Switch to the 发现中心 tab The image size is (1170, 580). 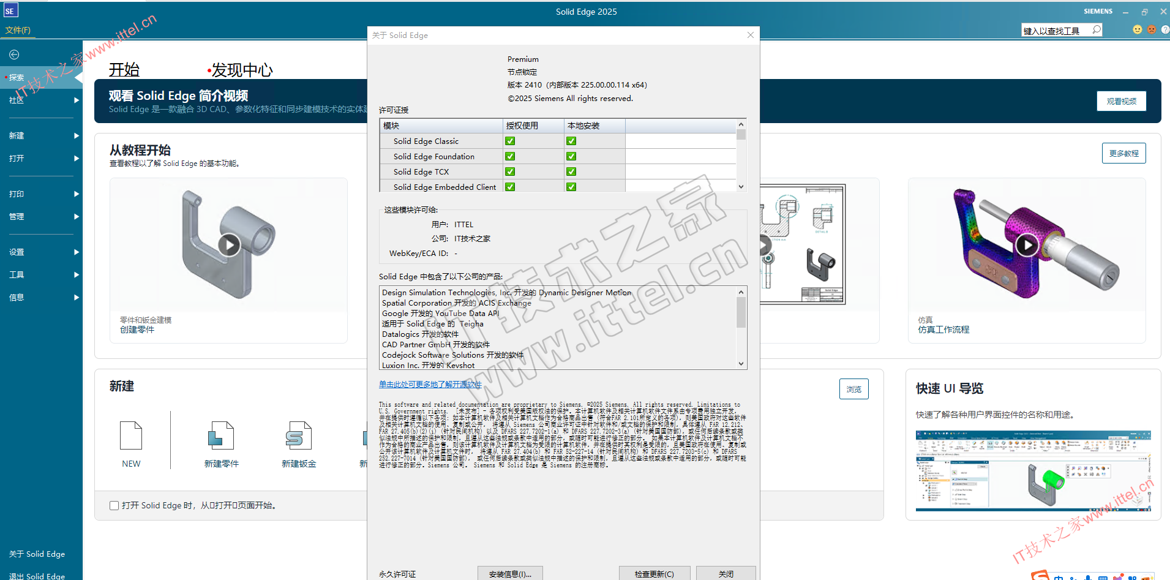[x=242, y=70]
